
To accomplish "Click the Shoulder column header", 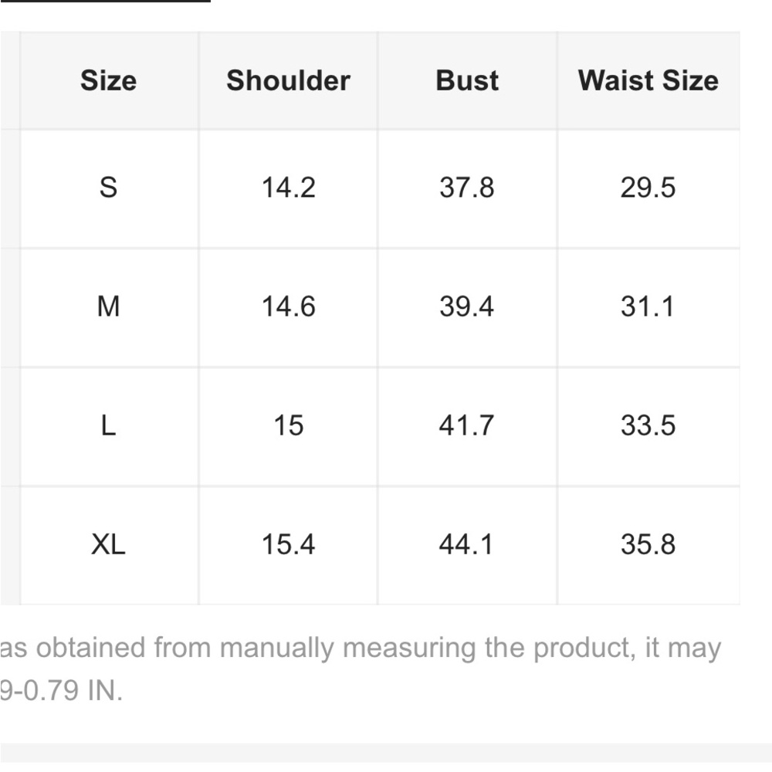I will click(x=288, y=80).
